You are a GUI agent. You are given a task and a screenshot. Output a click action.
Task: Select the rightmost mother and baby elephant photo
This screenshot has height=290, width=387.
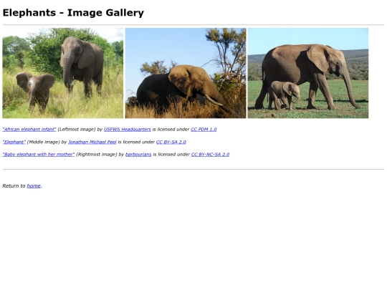308,73
